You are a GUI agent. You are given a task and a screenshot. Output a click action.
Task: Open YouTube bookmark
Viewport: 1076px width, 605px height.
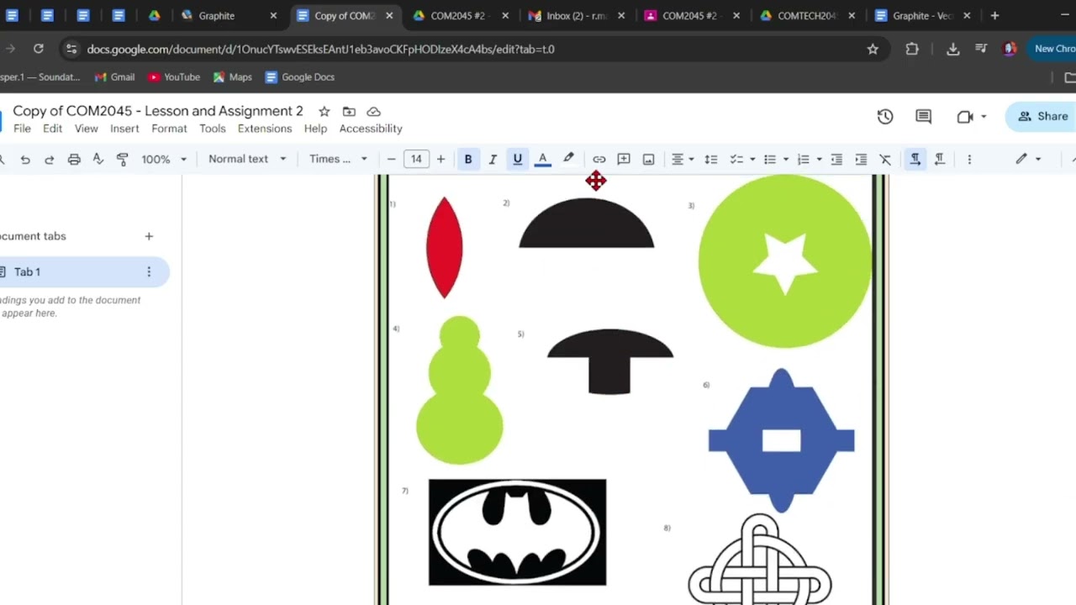click(174, 77)
